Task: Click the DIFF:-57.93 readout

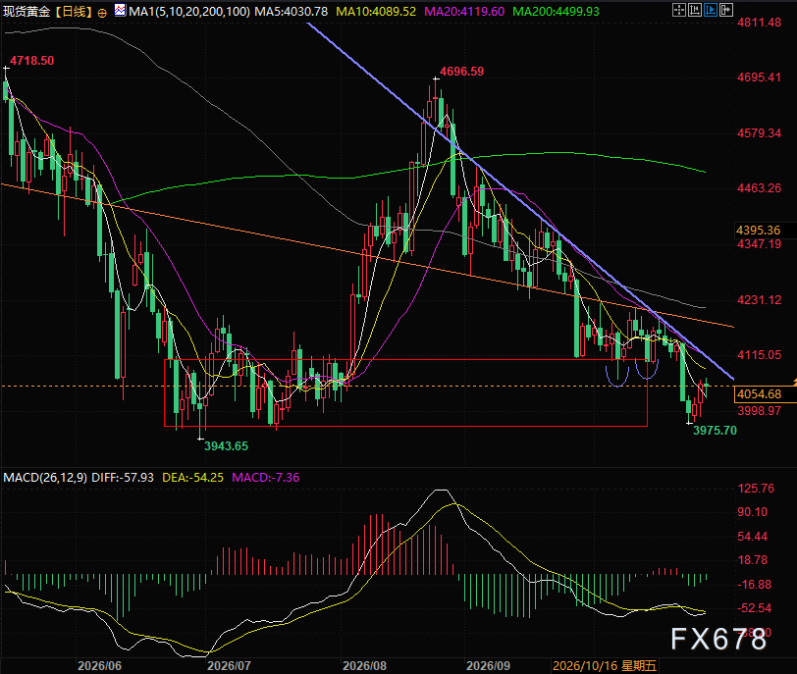Action: click(123, 478)
